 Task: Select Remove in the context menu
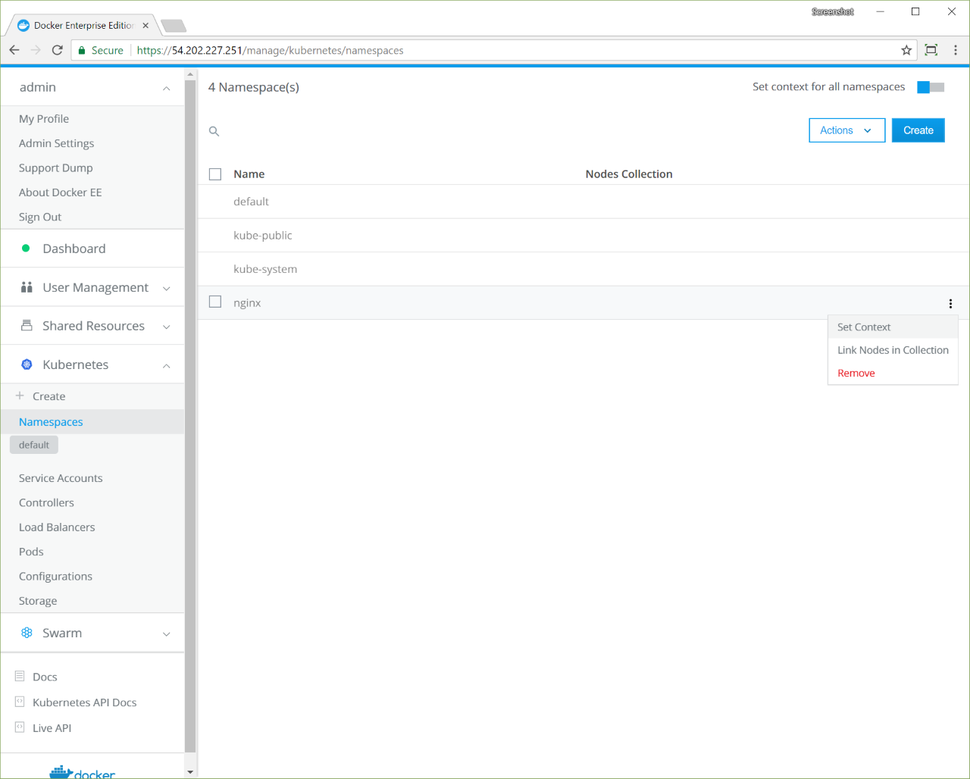pos(856,373)
